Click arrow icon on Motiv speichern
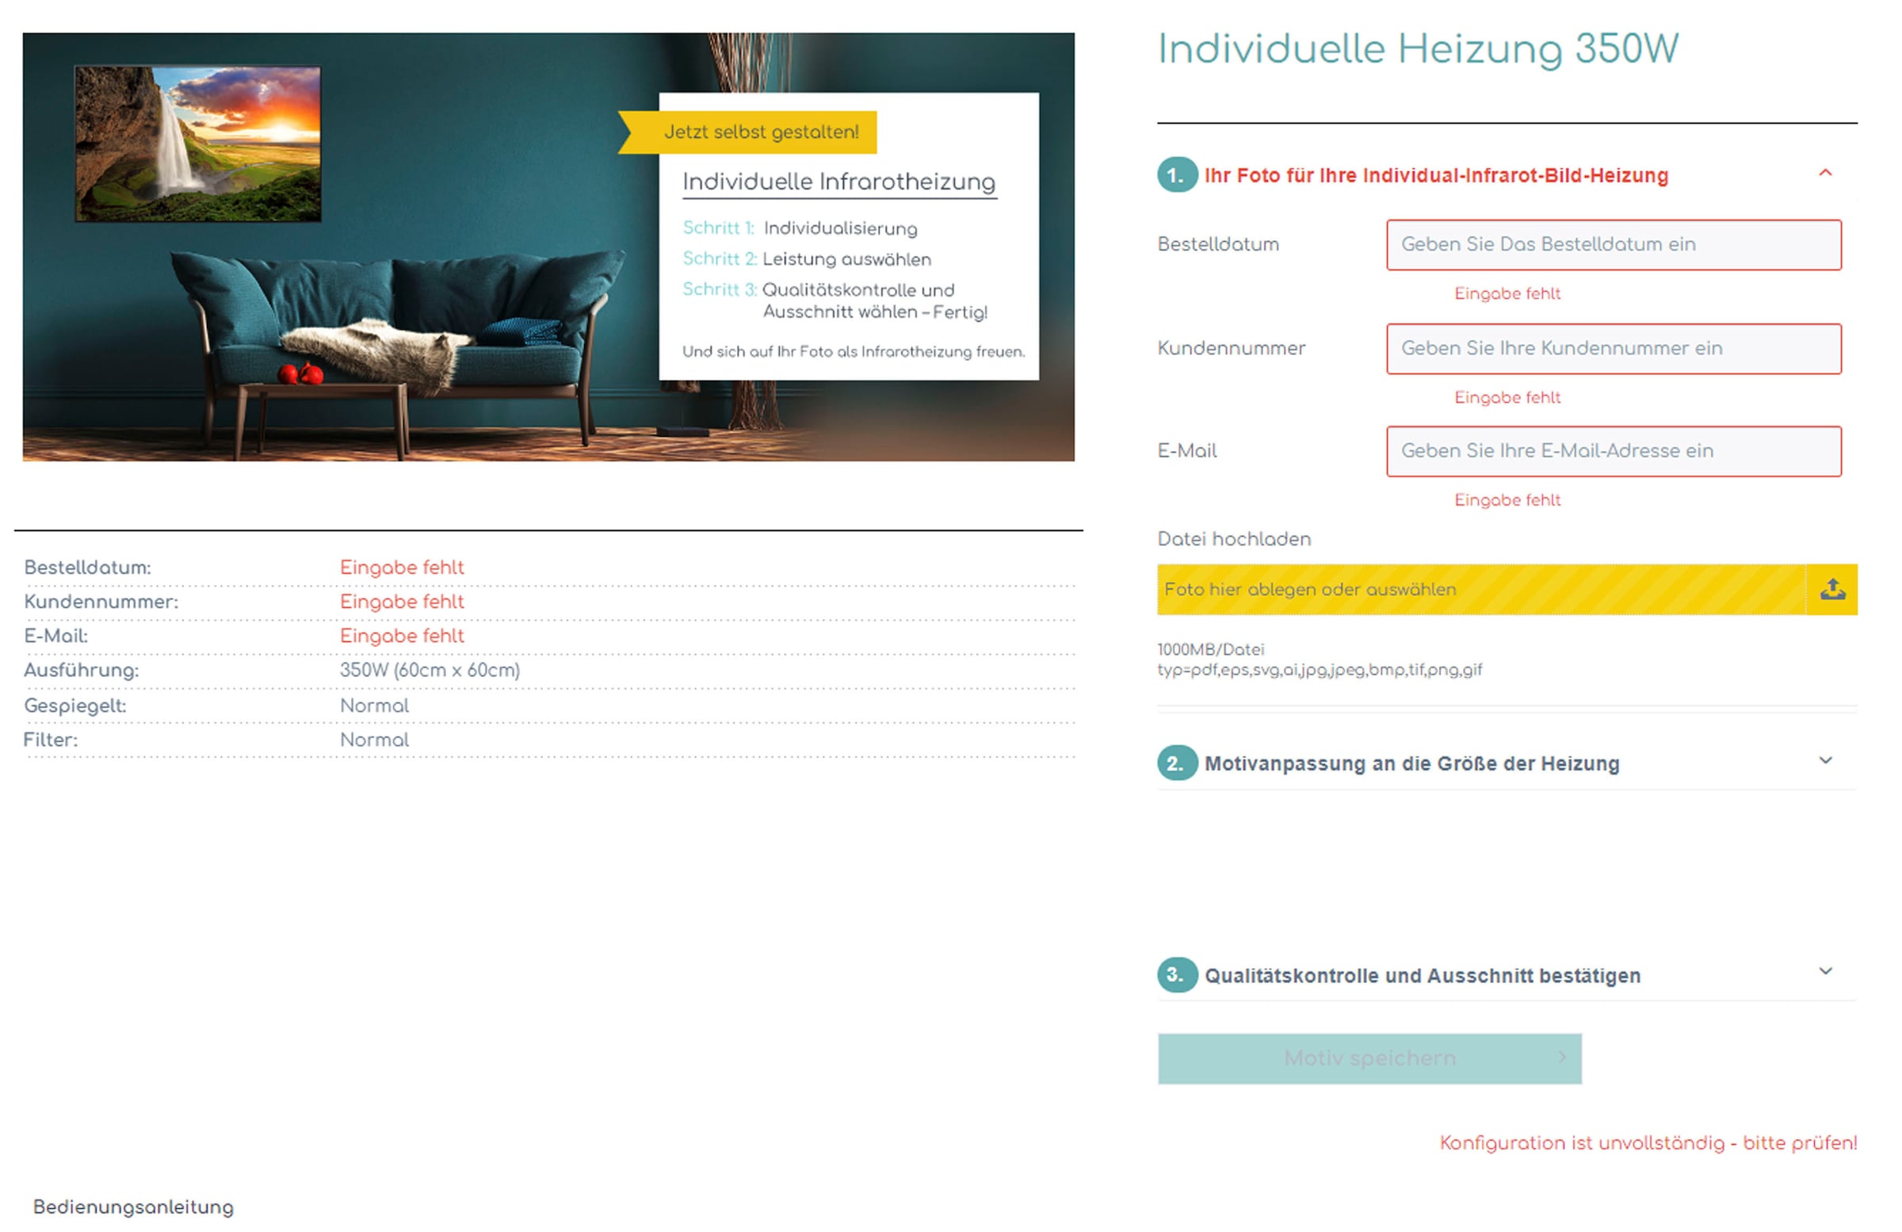The width and height of the screenshot is (1902, 1232). pyautogui.click(x=1561, y=1058)
